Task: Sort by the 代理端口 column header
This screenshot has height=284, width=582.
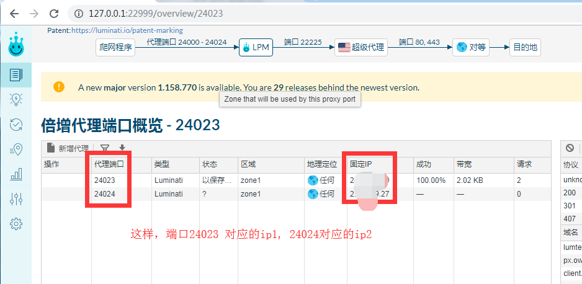Action: point(122,164)
